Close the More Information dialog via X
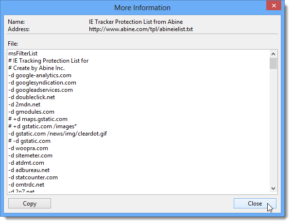 [x=274, y=5]
